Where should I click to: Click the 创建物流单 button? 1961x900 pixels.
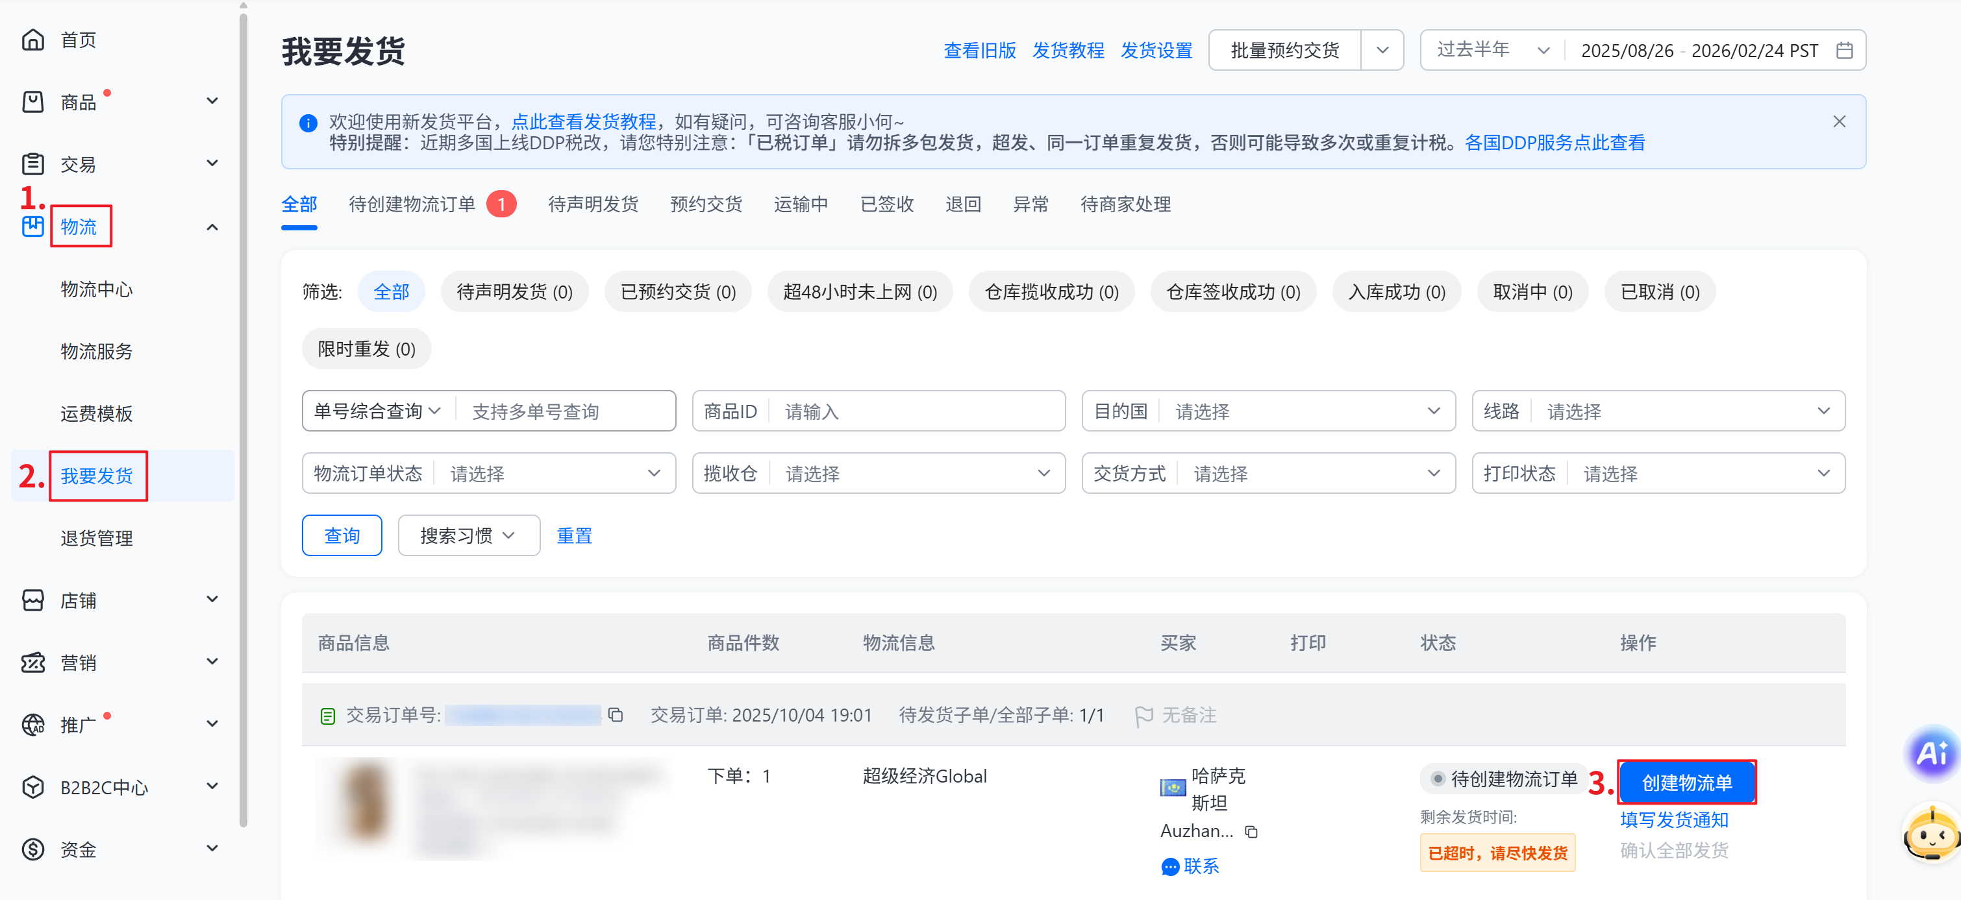(1686, 782)
